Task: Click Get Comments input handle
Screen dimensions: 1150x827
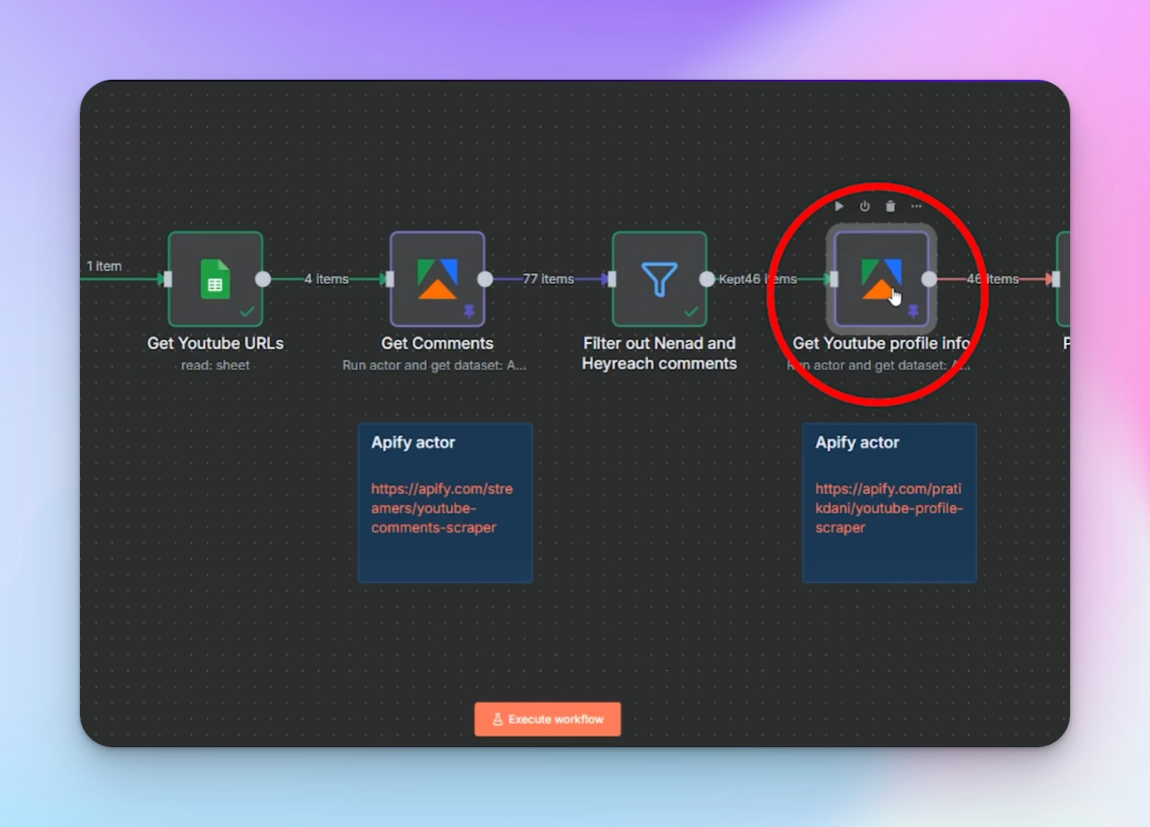Action: point(390,279)
